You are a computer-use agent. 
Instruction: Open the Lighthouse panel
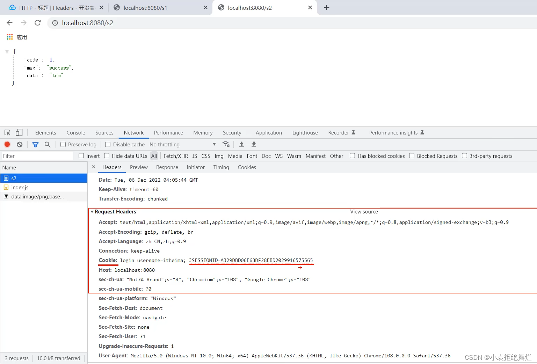[x=305, y=133]
